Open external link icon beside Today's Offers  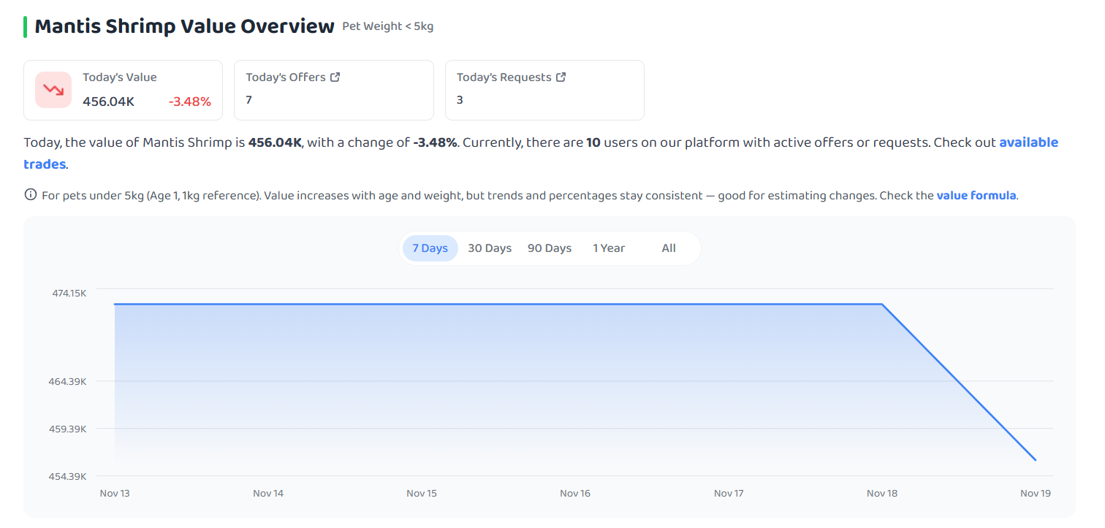(x=335, y=77)
